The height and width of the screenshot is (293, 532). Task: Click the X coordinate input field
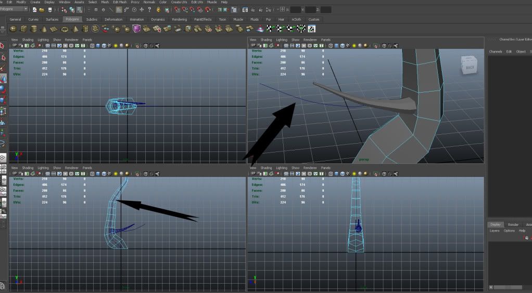tap(295, 9)
